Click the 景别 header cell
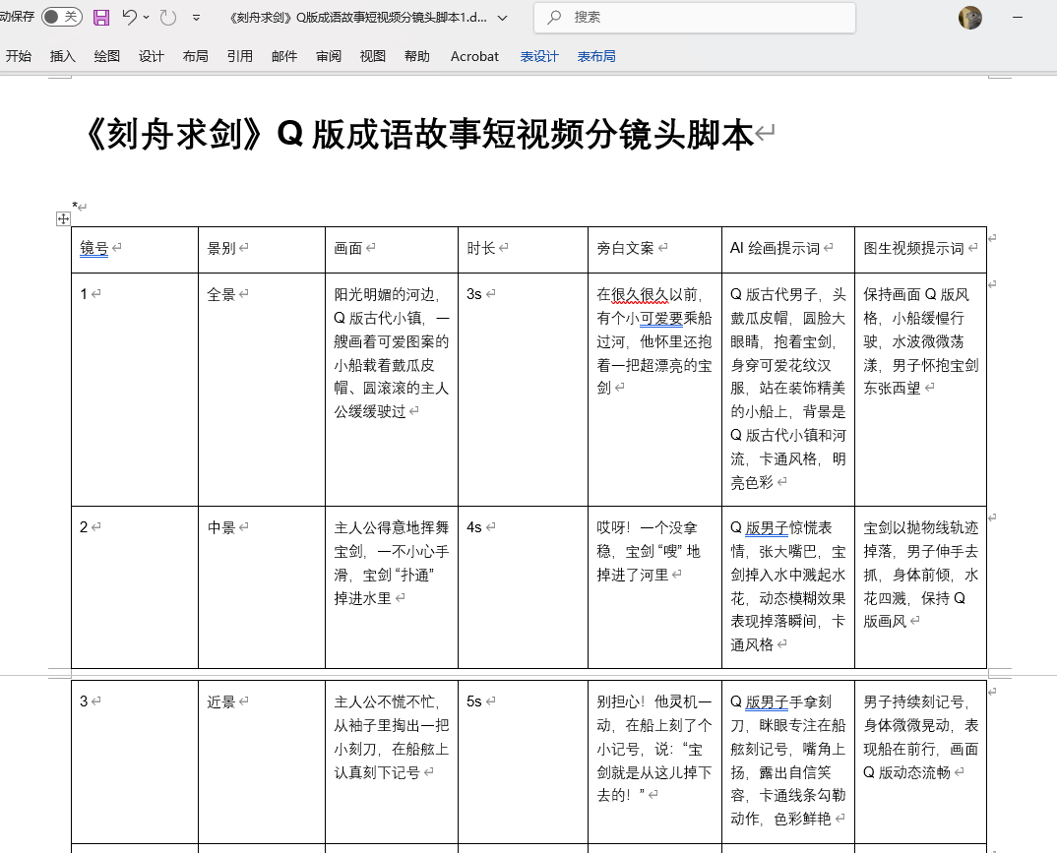The height and width of the screenshot is (853, 1057). 262,249
